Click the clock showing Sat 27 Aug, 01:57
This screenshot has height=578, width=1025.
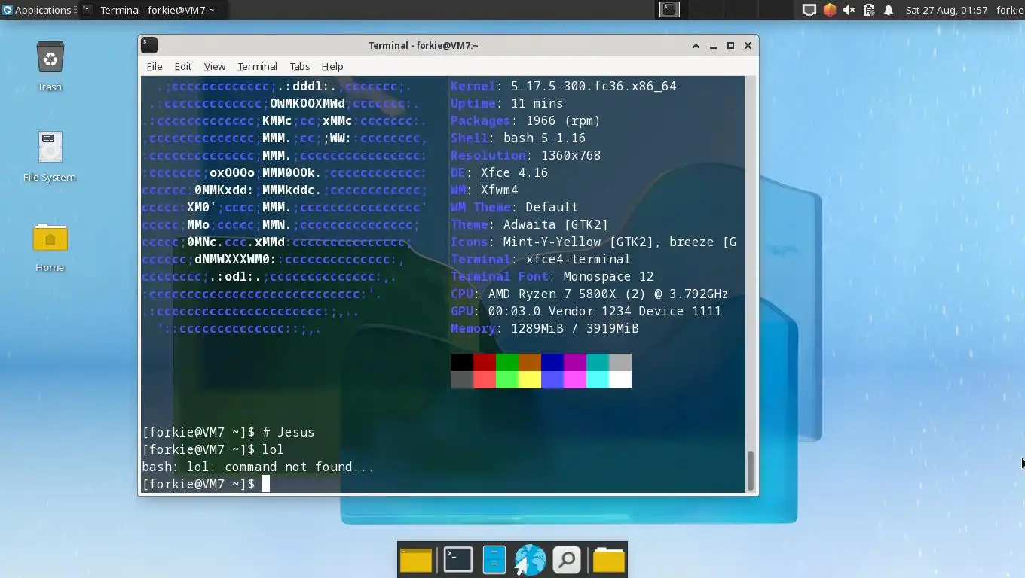pyautogui.click(x=947, y=10)
